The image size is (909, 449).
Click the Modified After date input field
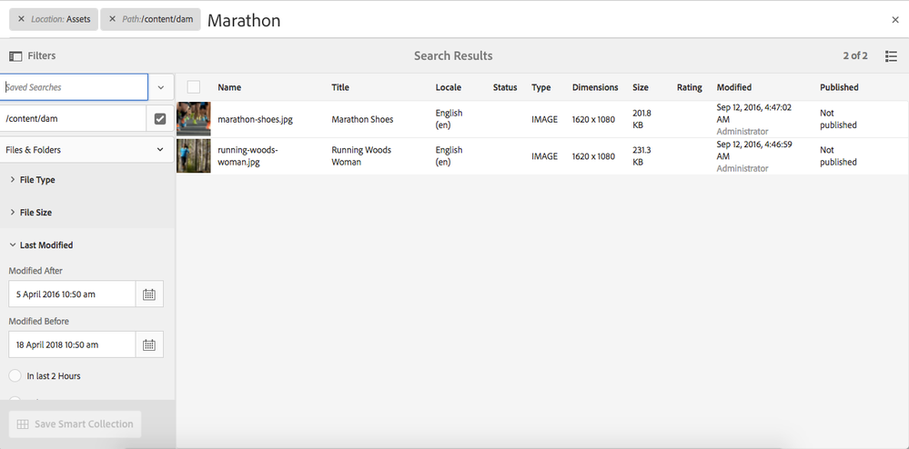click(x=71, y=294)
